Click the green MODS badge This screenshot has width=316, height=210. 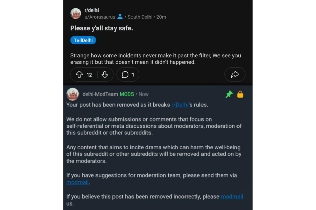[x=127, y=94]
